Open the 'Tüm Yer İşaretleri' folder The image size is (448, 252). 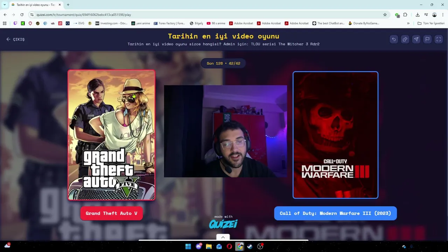(x=431, y=23)
